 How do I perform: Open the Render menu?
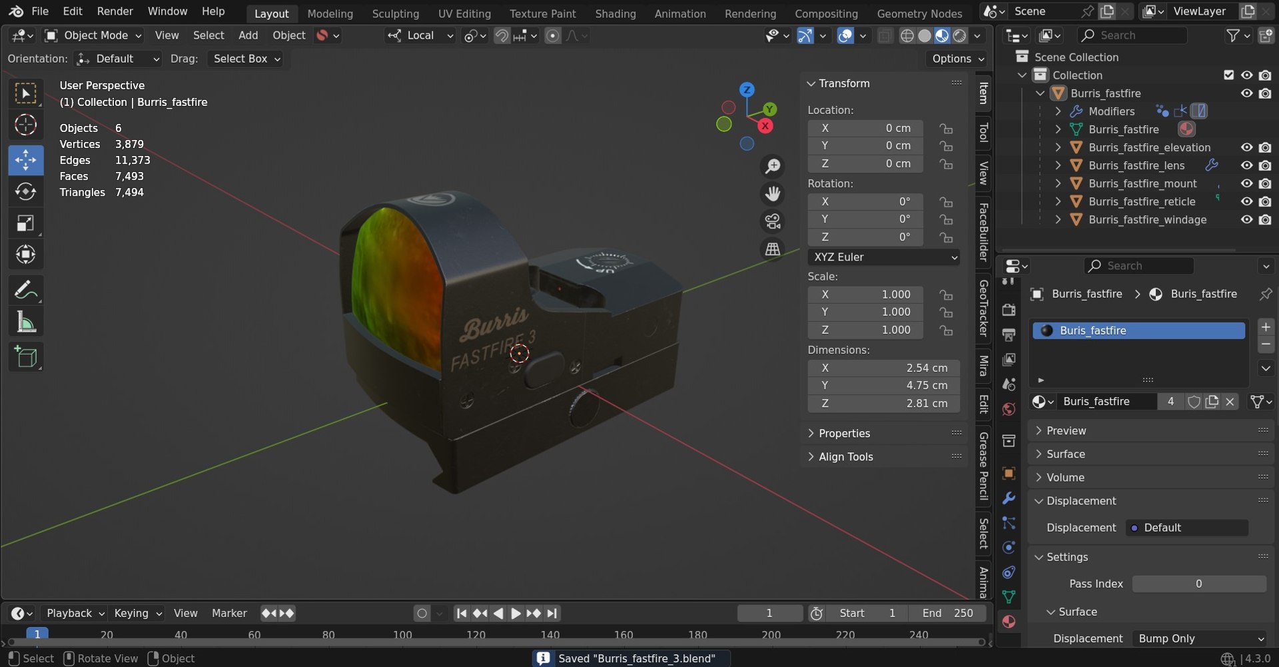(115, 11)
